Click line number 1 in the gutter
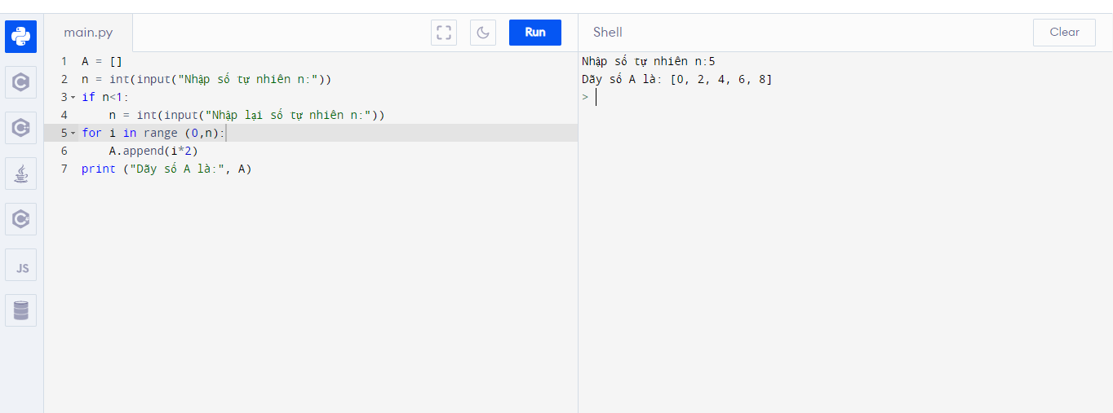 tap(64, 62)
